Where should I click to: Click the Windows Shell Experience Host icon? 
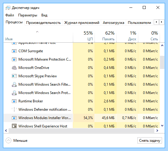[x=14, y=126]
